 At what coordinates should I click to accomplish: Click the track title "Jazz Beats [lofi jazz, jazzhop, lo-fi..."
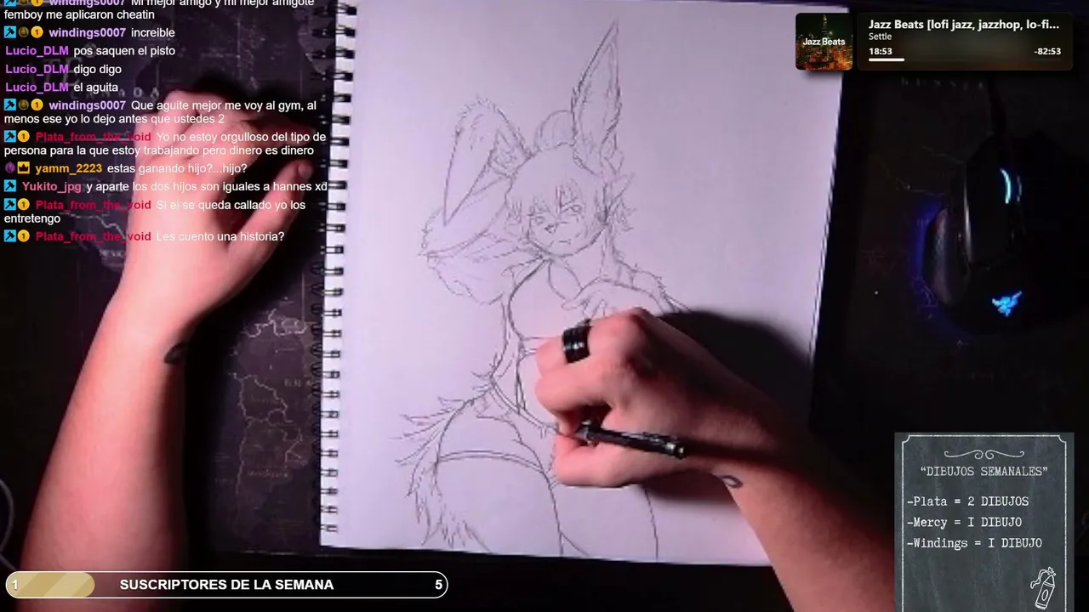[964, 25]
